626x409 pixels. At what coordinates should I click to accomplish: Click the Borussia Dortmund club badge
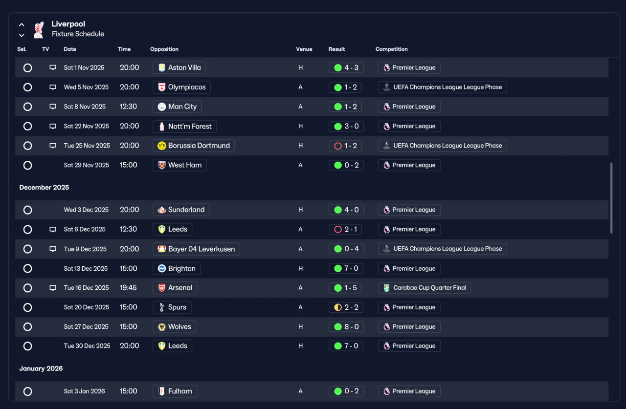162,146
